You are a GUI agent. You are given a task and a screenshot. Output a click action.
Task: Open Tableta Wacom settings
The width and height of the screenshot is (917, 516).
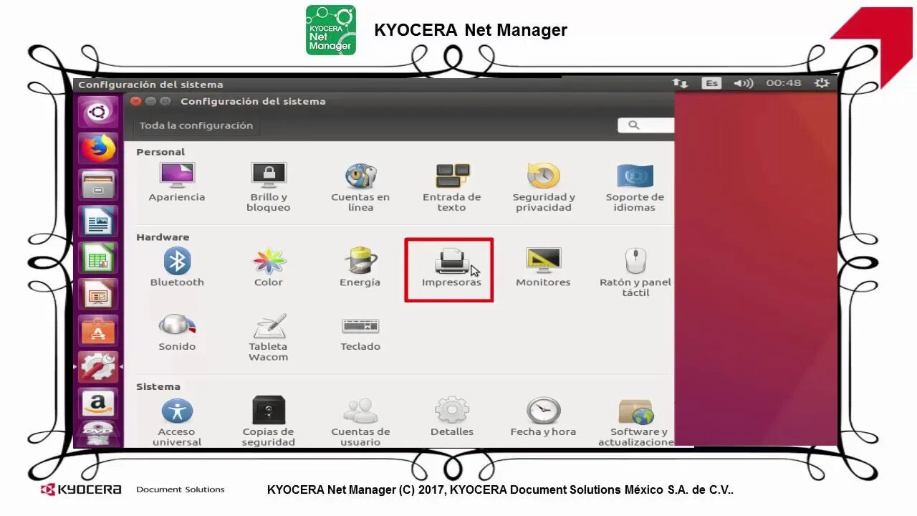click(269, 337)
